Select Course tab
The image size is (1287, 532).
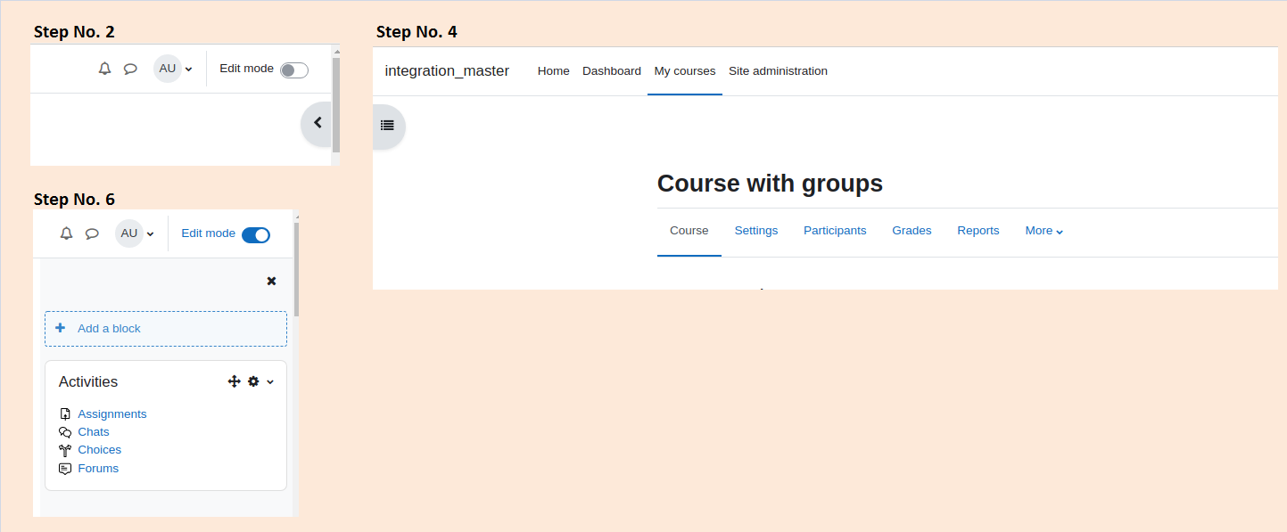tap(689, 231)
